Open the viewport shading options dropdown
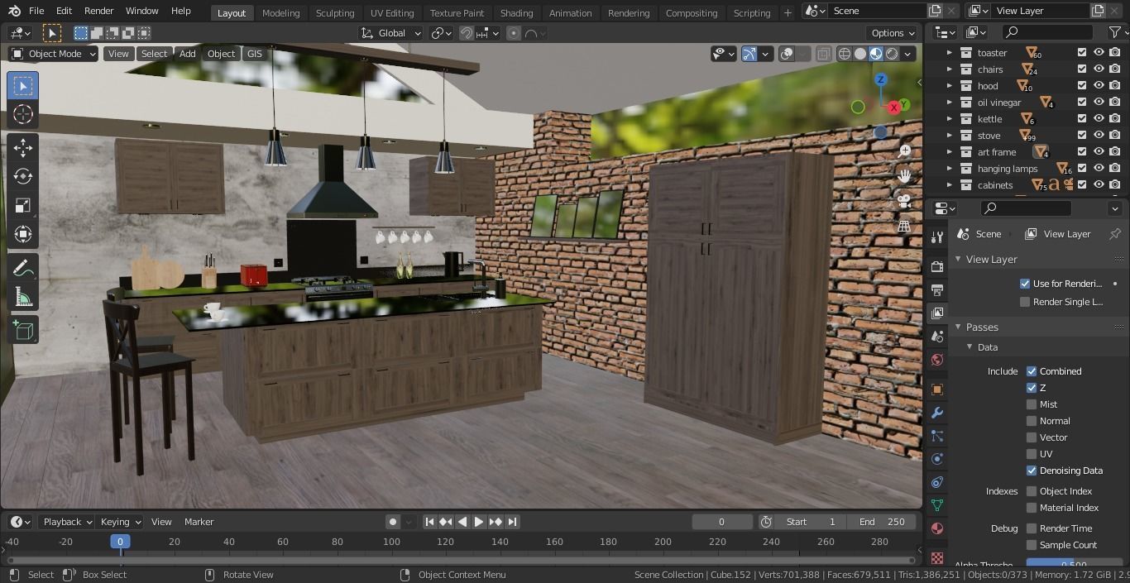1130x583 pixels. tap(908, 54)
